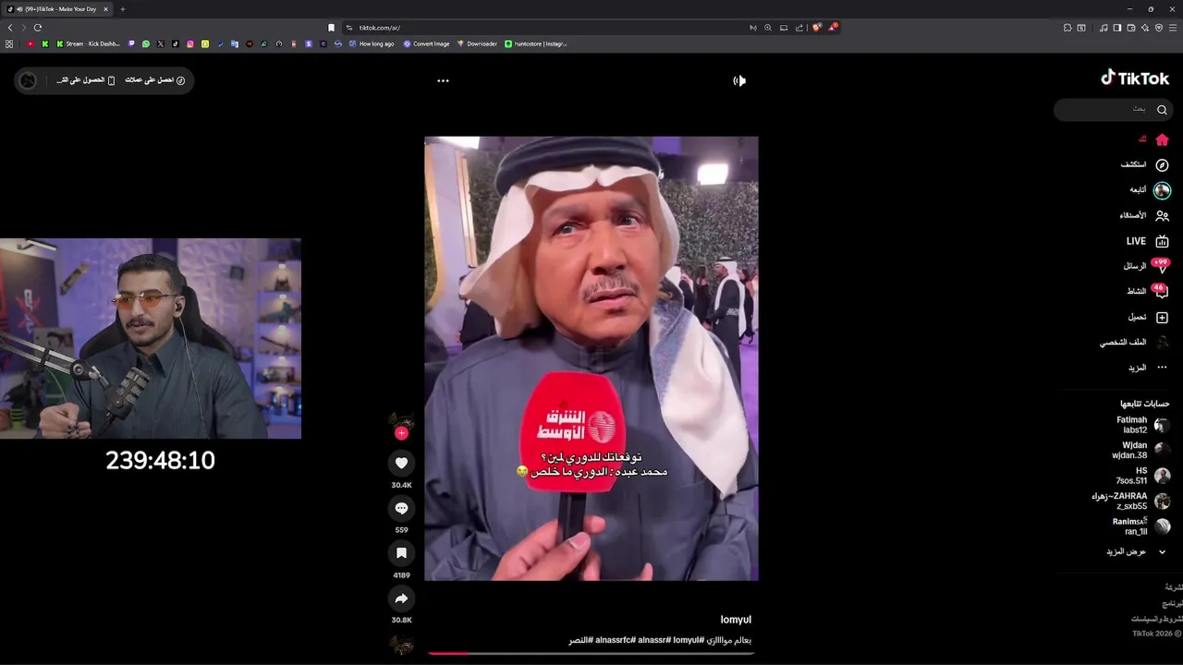Switch to the TikTok - Make Your Day tab
The height and width of the screenshot is (665, 1183).
coord(57,9)
